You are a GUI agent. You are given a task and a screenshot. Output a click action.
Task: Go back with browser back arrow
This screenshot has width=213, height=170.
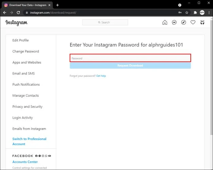click(5, 13)
